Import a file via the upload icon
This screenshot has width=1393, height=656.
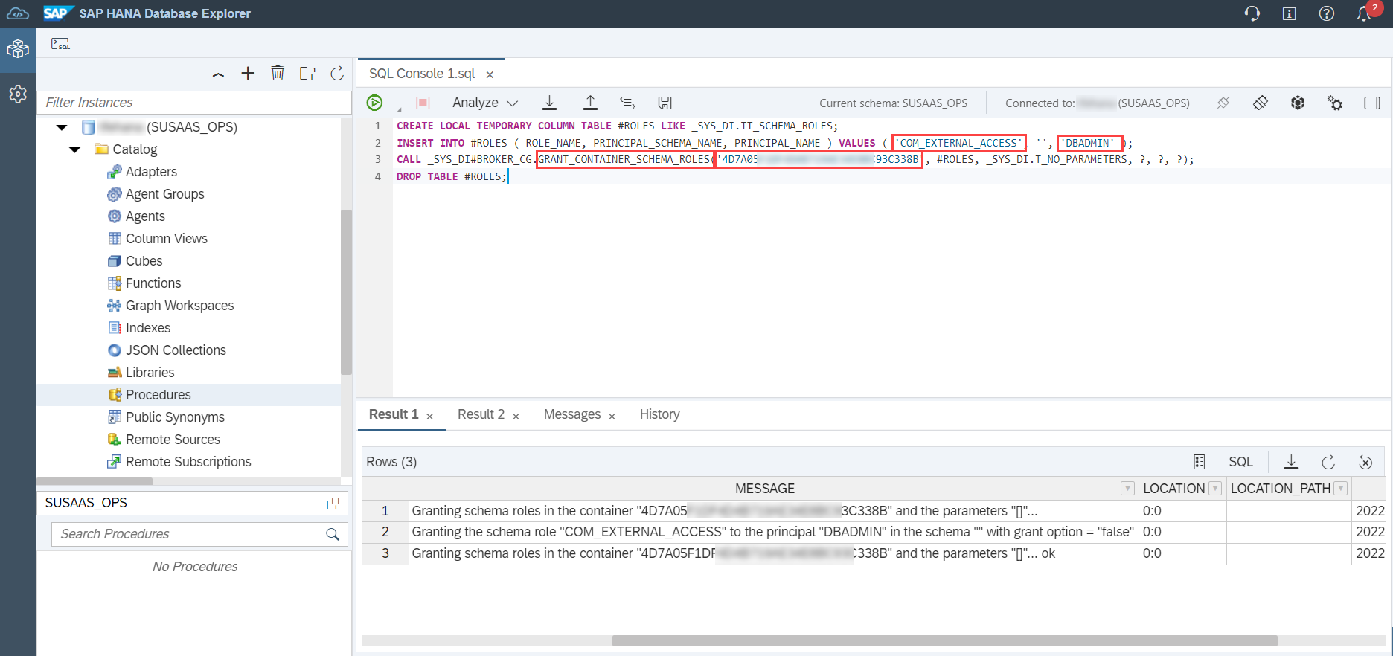tap(590, 103)
